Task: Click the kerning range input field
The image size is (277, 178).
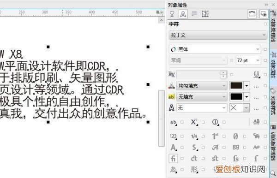Action: tap(199, 75)
